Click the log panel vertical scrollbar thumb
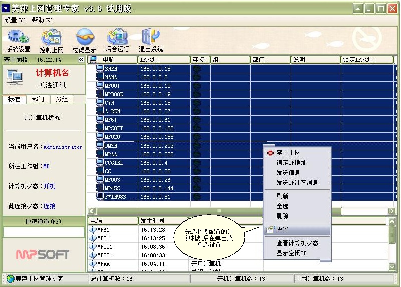The width and height of the screenshot is (401, 287). point(392,234)
